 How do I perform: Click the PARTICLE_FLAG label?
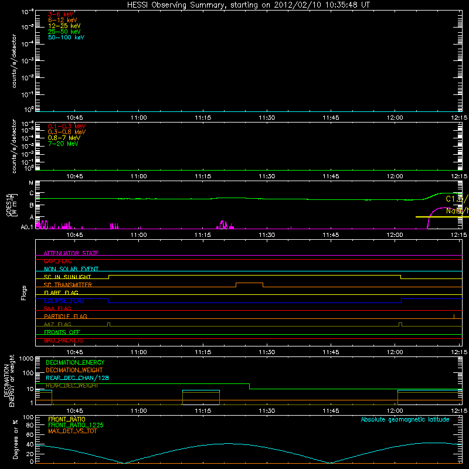click(x=66, y=316)
